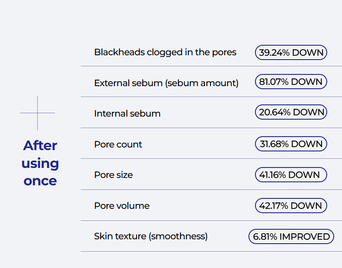Click 'External sebum (sebum amount)' text
Viewport: 342px width, 268px height.
(166, 83)
